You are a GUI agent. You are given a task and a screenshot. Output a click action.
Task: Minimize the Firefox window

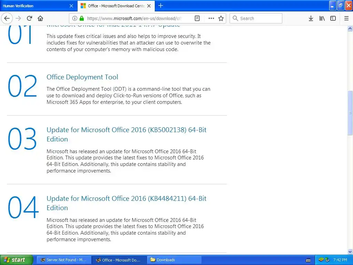click(x=333, y=6)
